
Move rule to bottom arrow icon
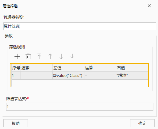[72, 56]
